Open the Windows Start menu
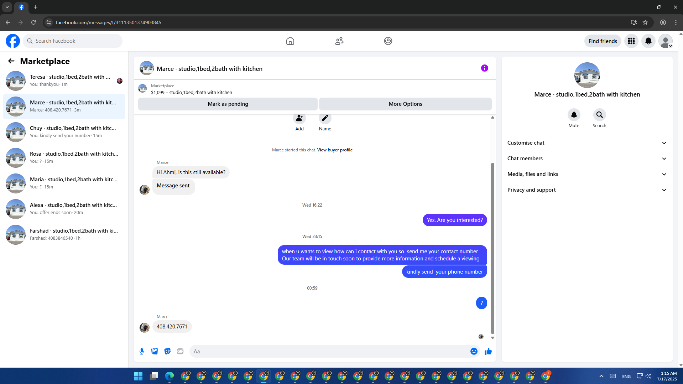 (138, 376)
